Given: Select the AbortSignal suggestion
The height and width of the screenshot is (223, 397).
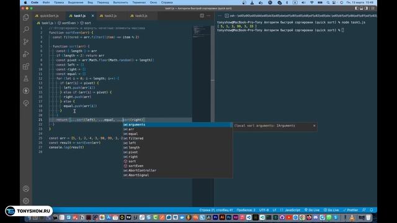Looking at the screenshot, I should click(x=177, y=175).
